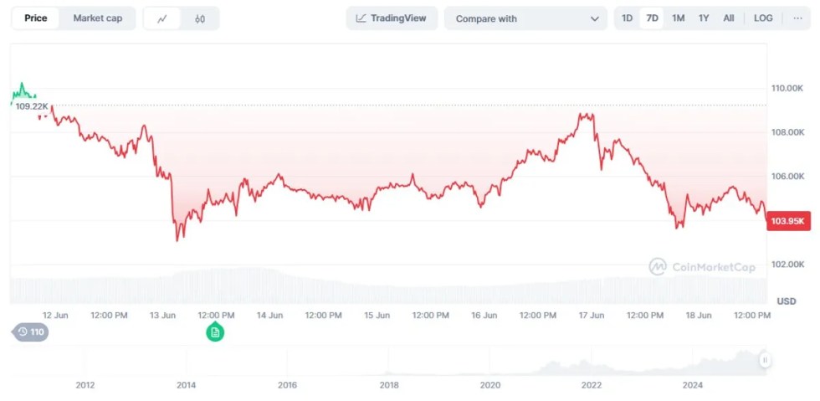Click the 110 history events badge
This screenshot has height=401, width=820.
[x=31, y=332]
